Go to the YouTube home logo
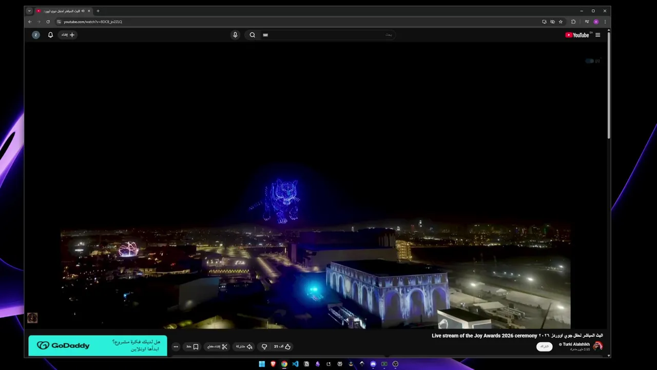657x370 pixels. pos(578,35)
